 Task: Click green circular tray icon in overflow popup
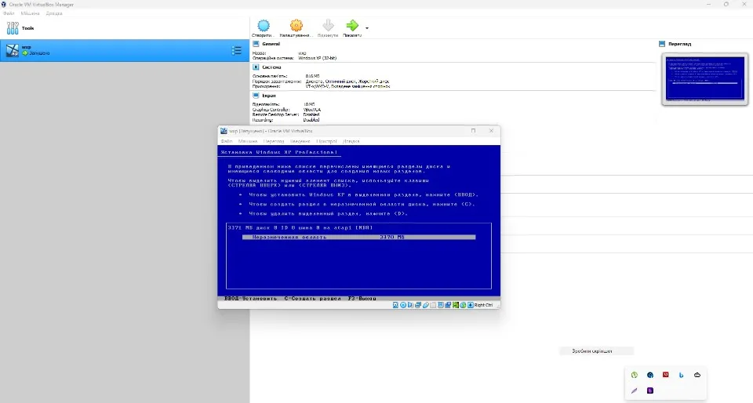[634, 375]
